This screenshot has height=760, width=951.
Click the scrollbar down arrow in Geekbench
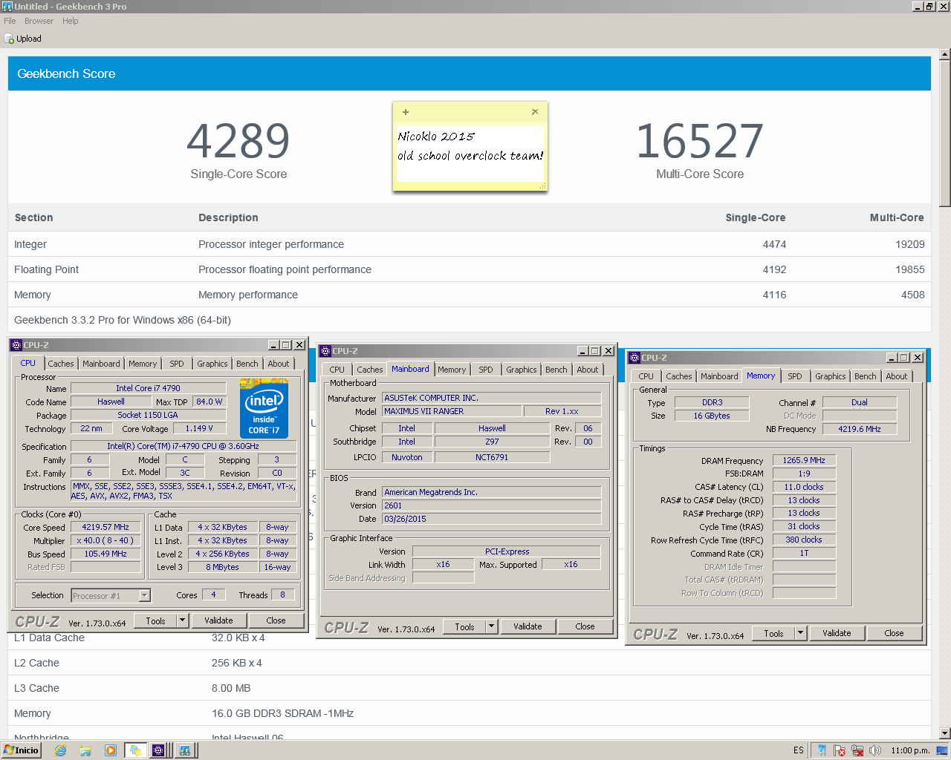945,733
